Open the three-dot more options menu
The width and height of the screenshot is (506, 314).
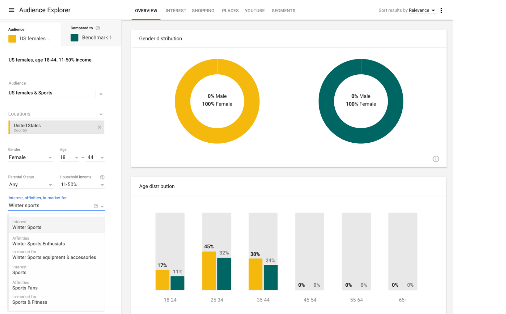click(441, 11)
